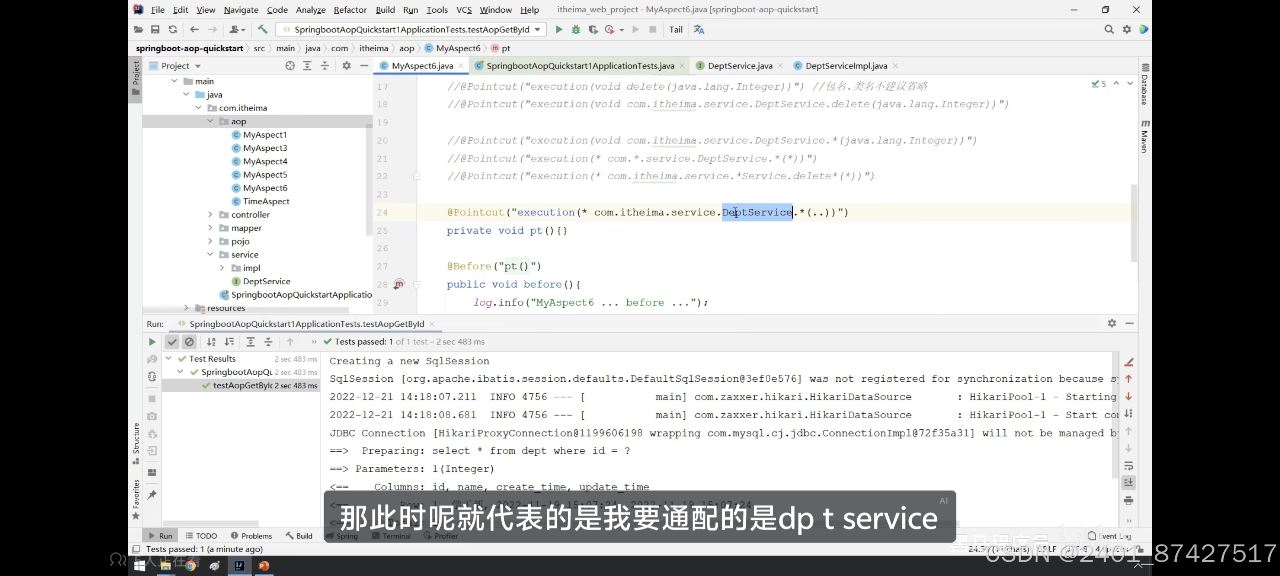Rerun tests with the green Run panel arrow
Image resolution: width=1280 pixels, height=576 pixels.
[152, 342]
